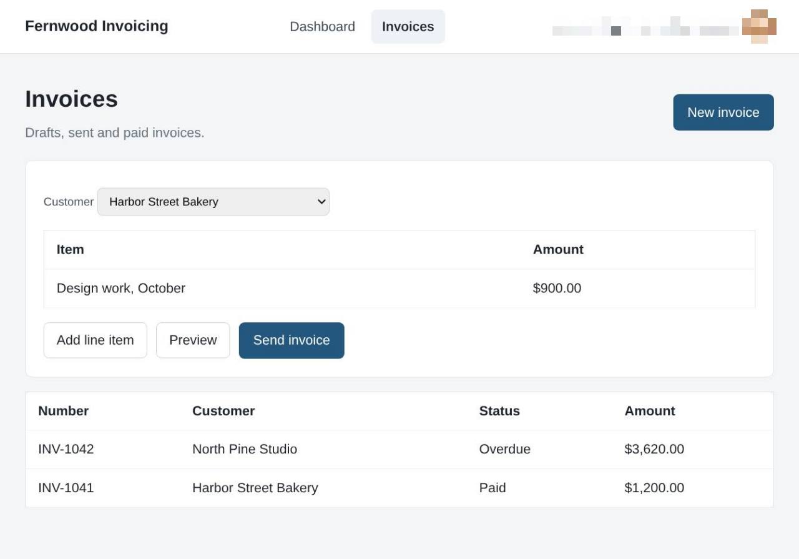Click the $3,620.00 amount
Viewport: 799px width, 559px height.
coord(654,449)
